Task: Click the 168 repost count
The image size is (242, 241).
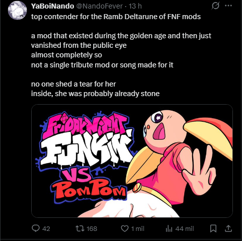Action: (x=92, y=229)
